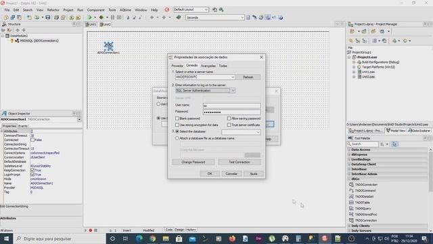433x244 pixels.
Task: Open the Unit1 editor tab
Action: click(x=91, y=24)
